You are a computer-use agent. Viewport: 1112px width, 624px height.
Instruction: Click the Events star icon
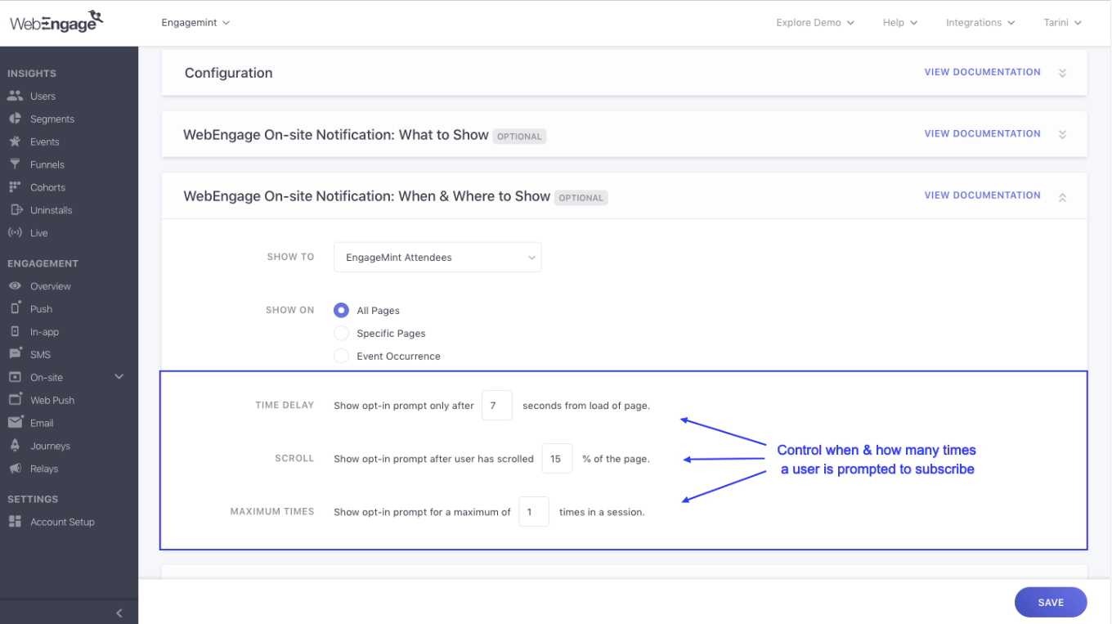point(15,141)
